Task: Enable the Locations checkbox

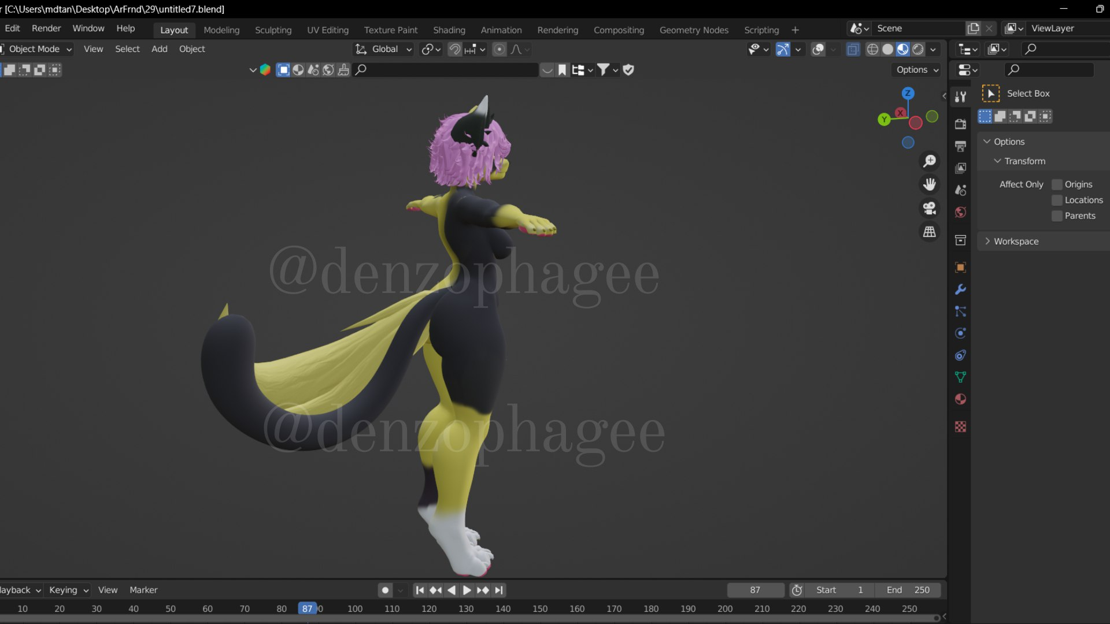Action: 1057,200
